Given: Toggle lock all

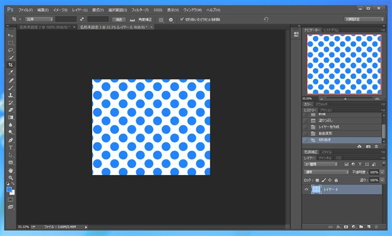Looking at the screenshot, I should [x=336, y=180].
